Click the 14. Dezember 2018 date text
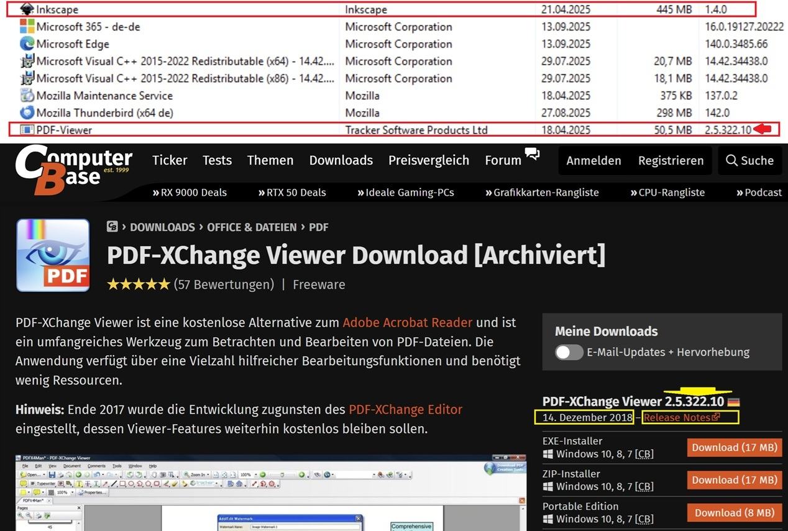This screenshot has width=788, height=531. [588, 417]
